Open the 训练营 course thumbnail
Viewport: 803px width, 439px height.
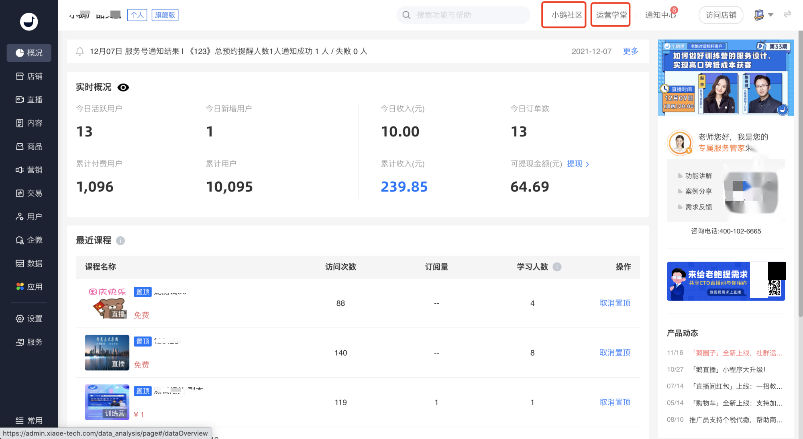(x=107, y=402)
